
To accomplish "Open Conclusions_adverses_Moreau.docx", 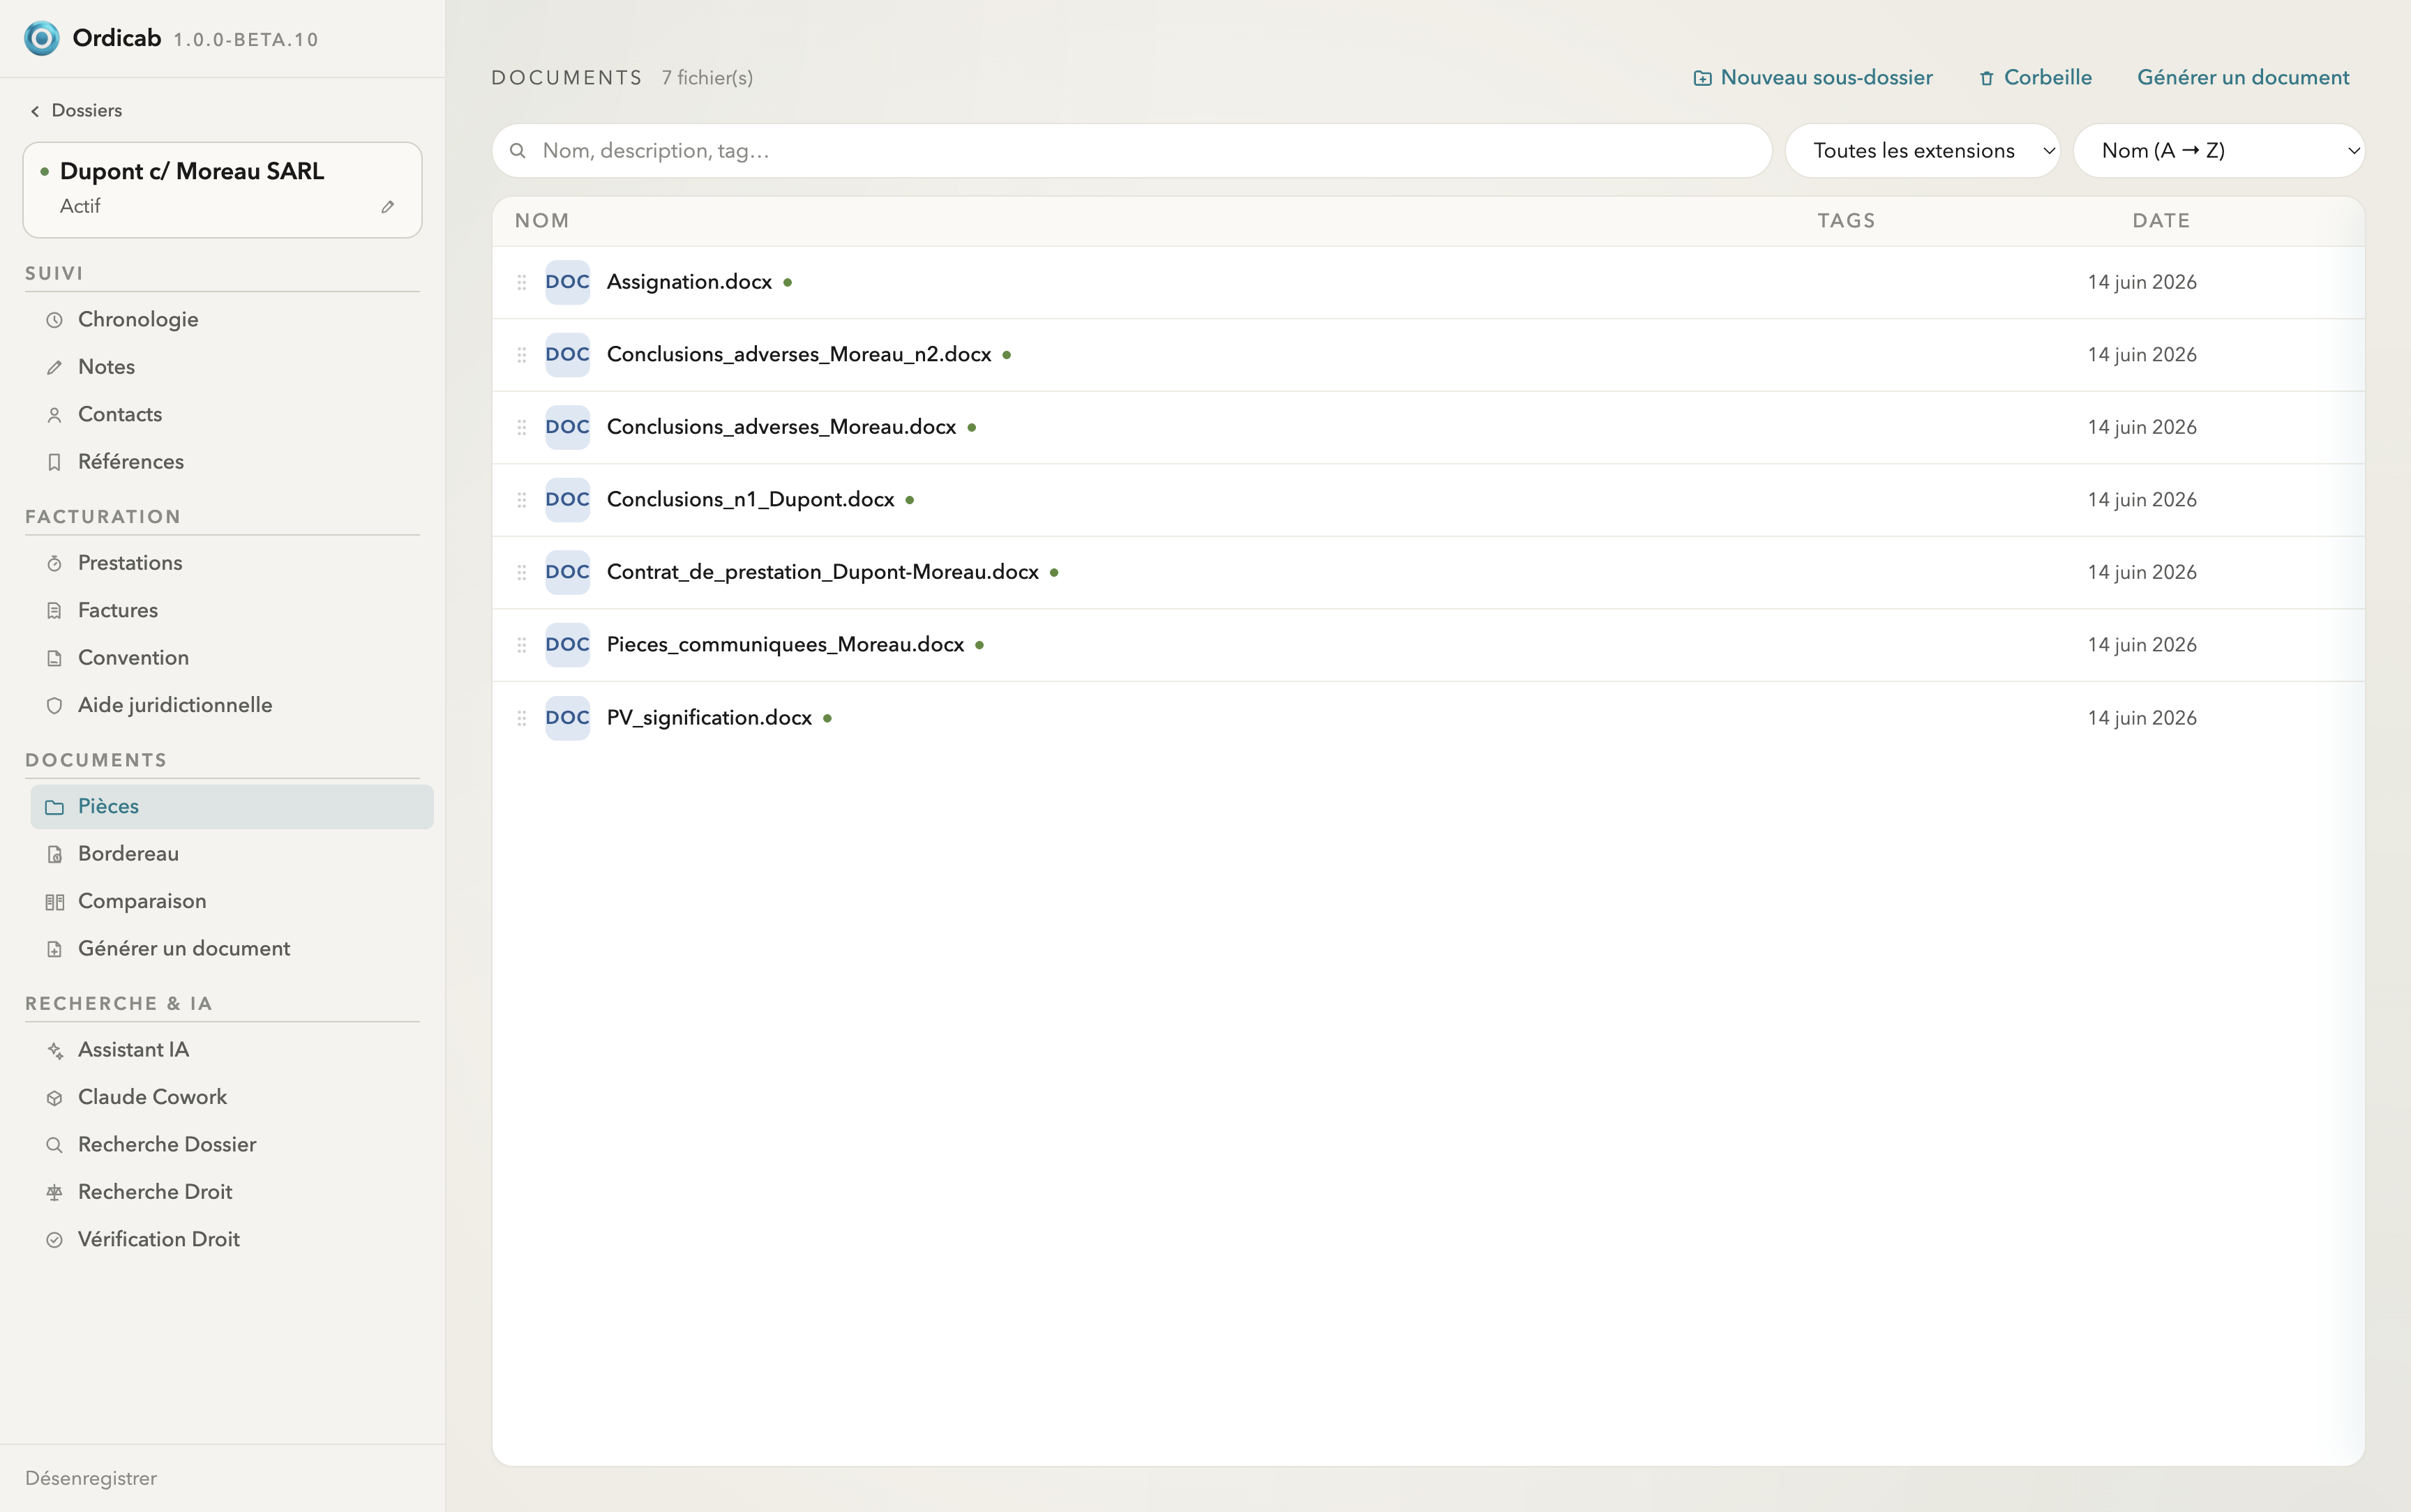I will point(781,427).
